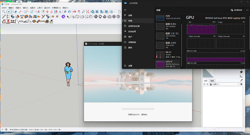
Task: Select the Eraser tool in SketchUp
Action: click(x=16, y=12)
